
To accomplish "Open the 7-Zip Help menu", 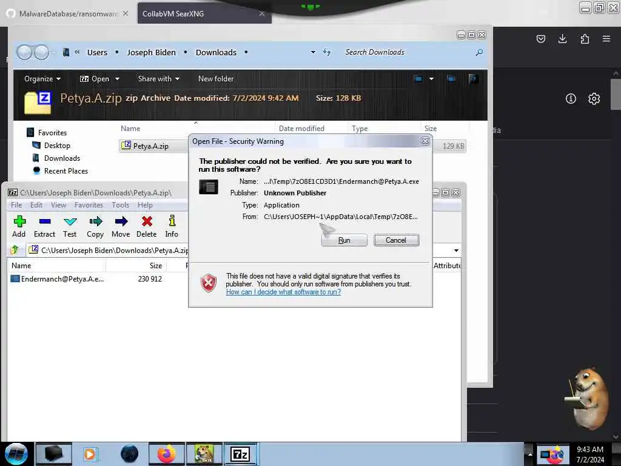I will click(145, 205).
